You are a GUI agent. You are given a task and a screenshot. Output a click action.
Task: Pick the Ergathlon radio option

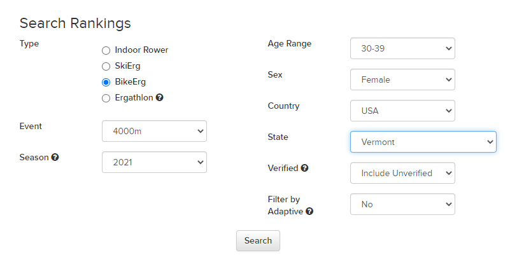coord(106,98)
